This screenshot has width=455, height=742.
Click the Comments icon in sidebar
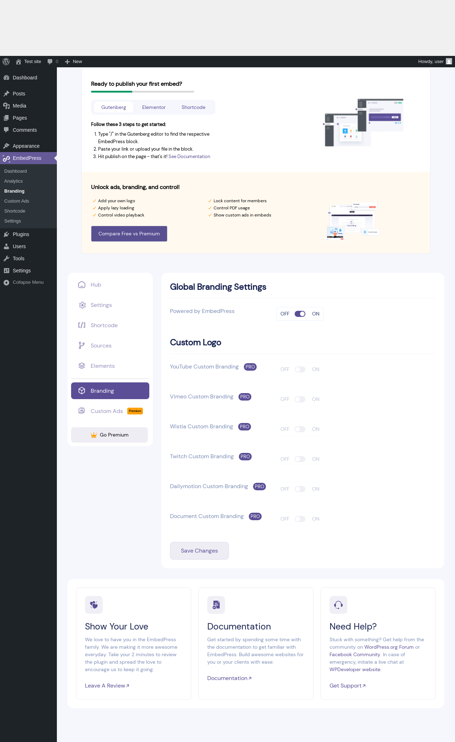[6, 130]
